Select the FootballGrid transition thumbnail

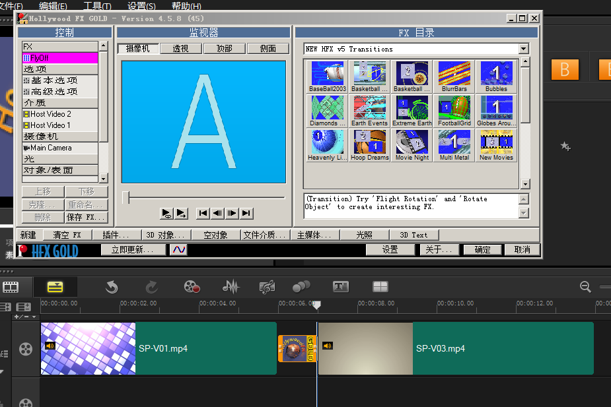454,111
